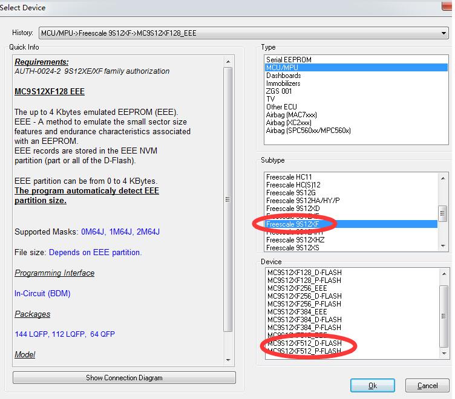
Task: Click Device list scrollbar thumb
Action: 444,316
